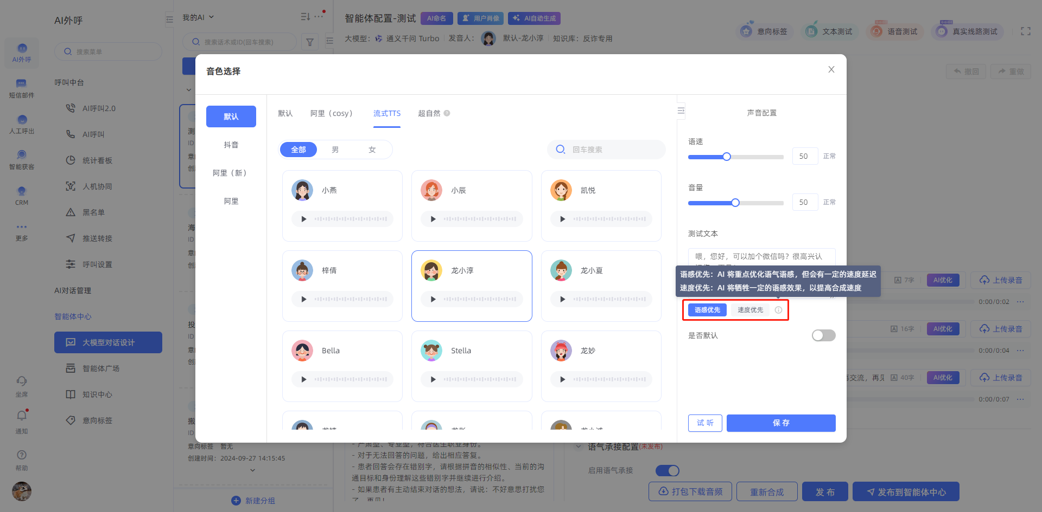
Task: Filter voices by 男
Action: (335, 150)
